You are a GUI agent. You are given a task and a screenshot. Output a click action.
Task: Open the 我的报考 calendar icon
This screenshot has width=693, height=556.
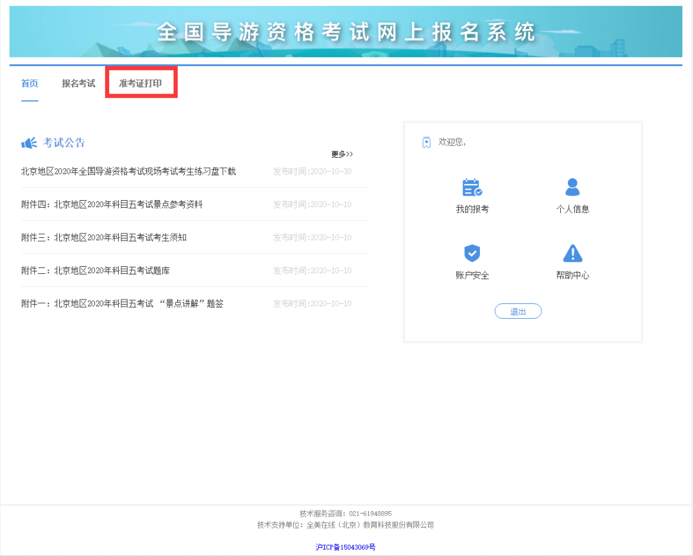click(472, 187)
